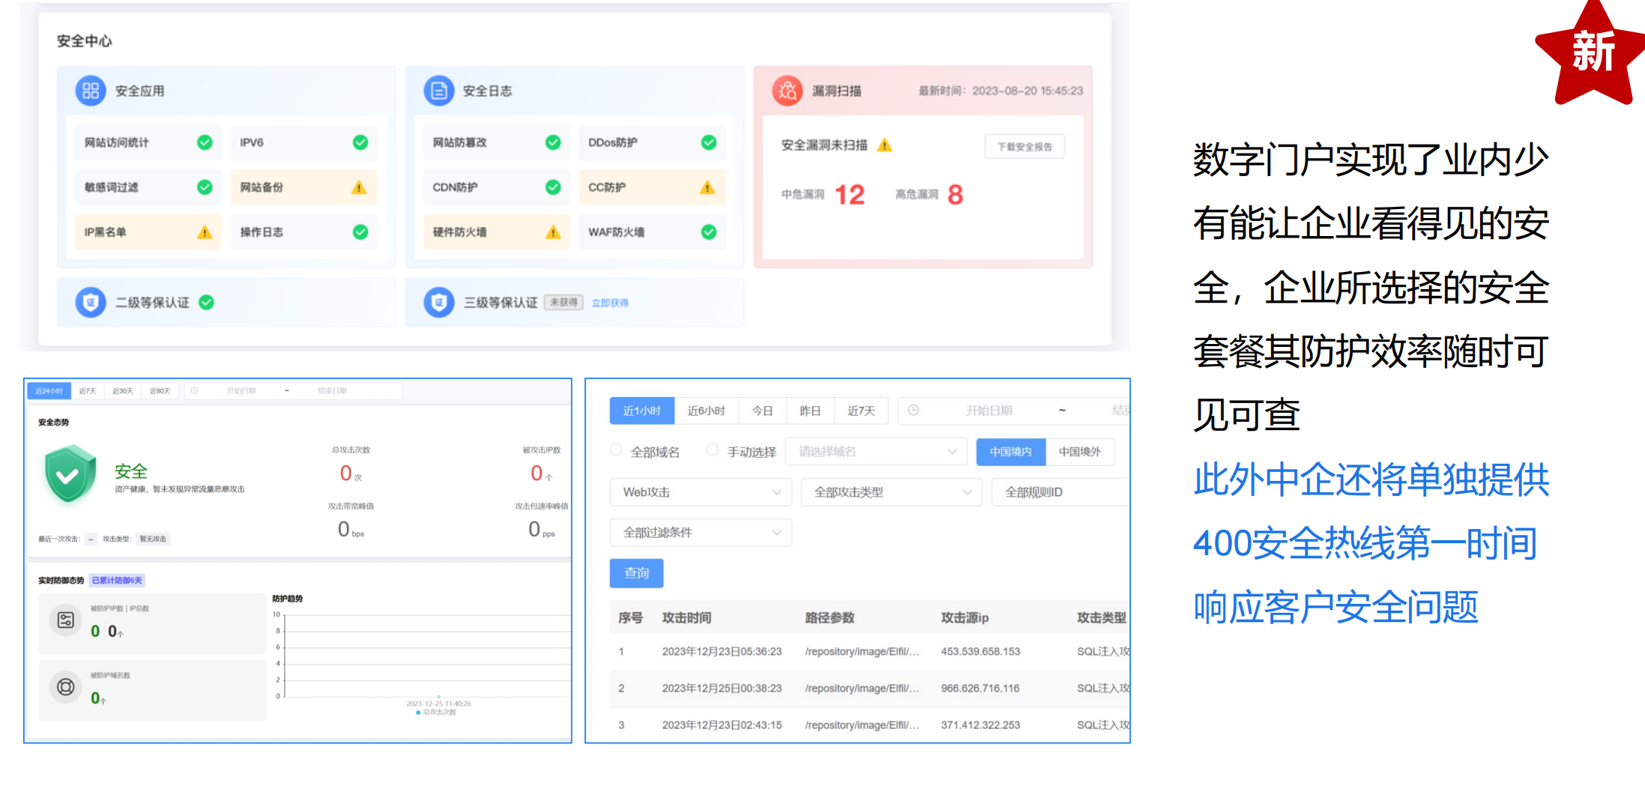Click the green check on 网站访问统计

point(204,142)
